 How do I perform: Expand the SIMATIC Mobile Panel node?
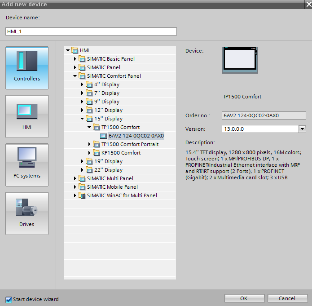75,187
